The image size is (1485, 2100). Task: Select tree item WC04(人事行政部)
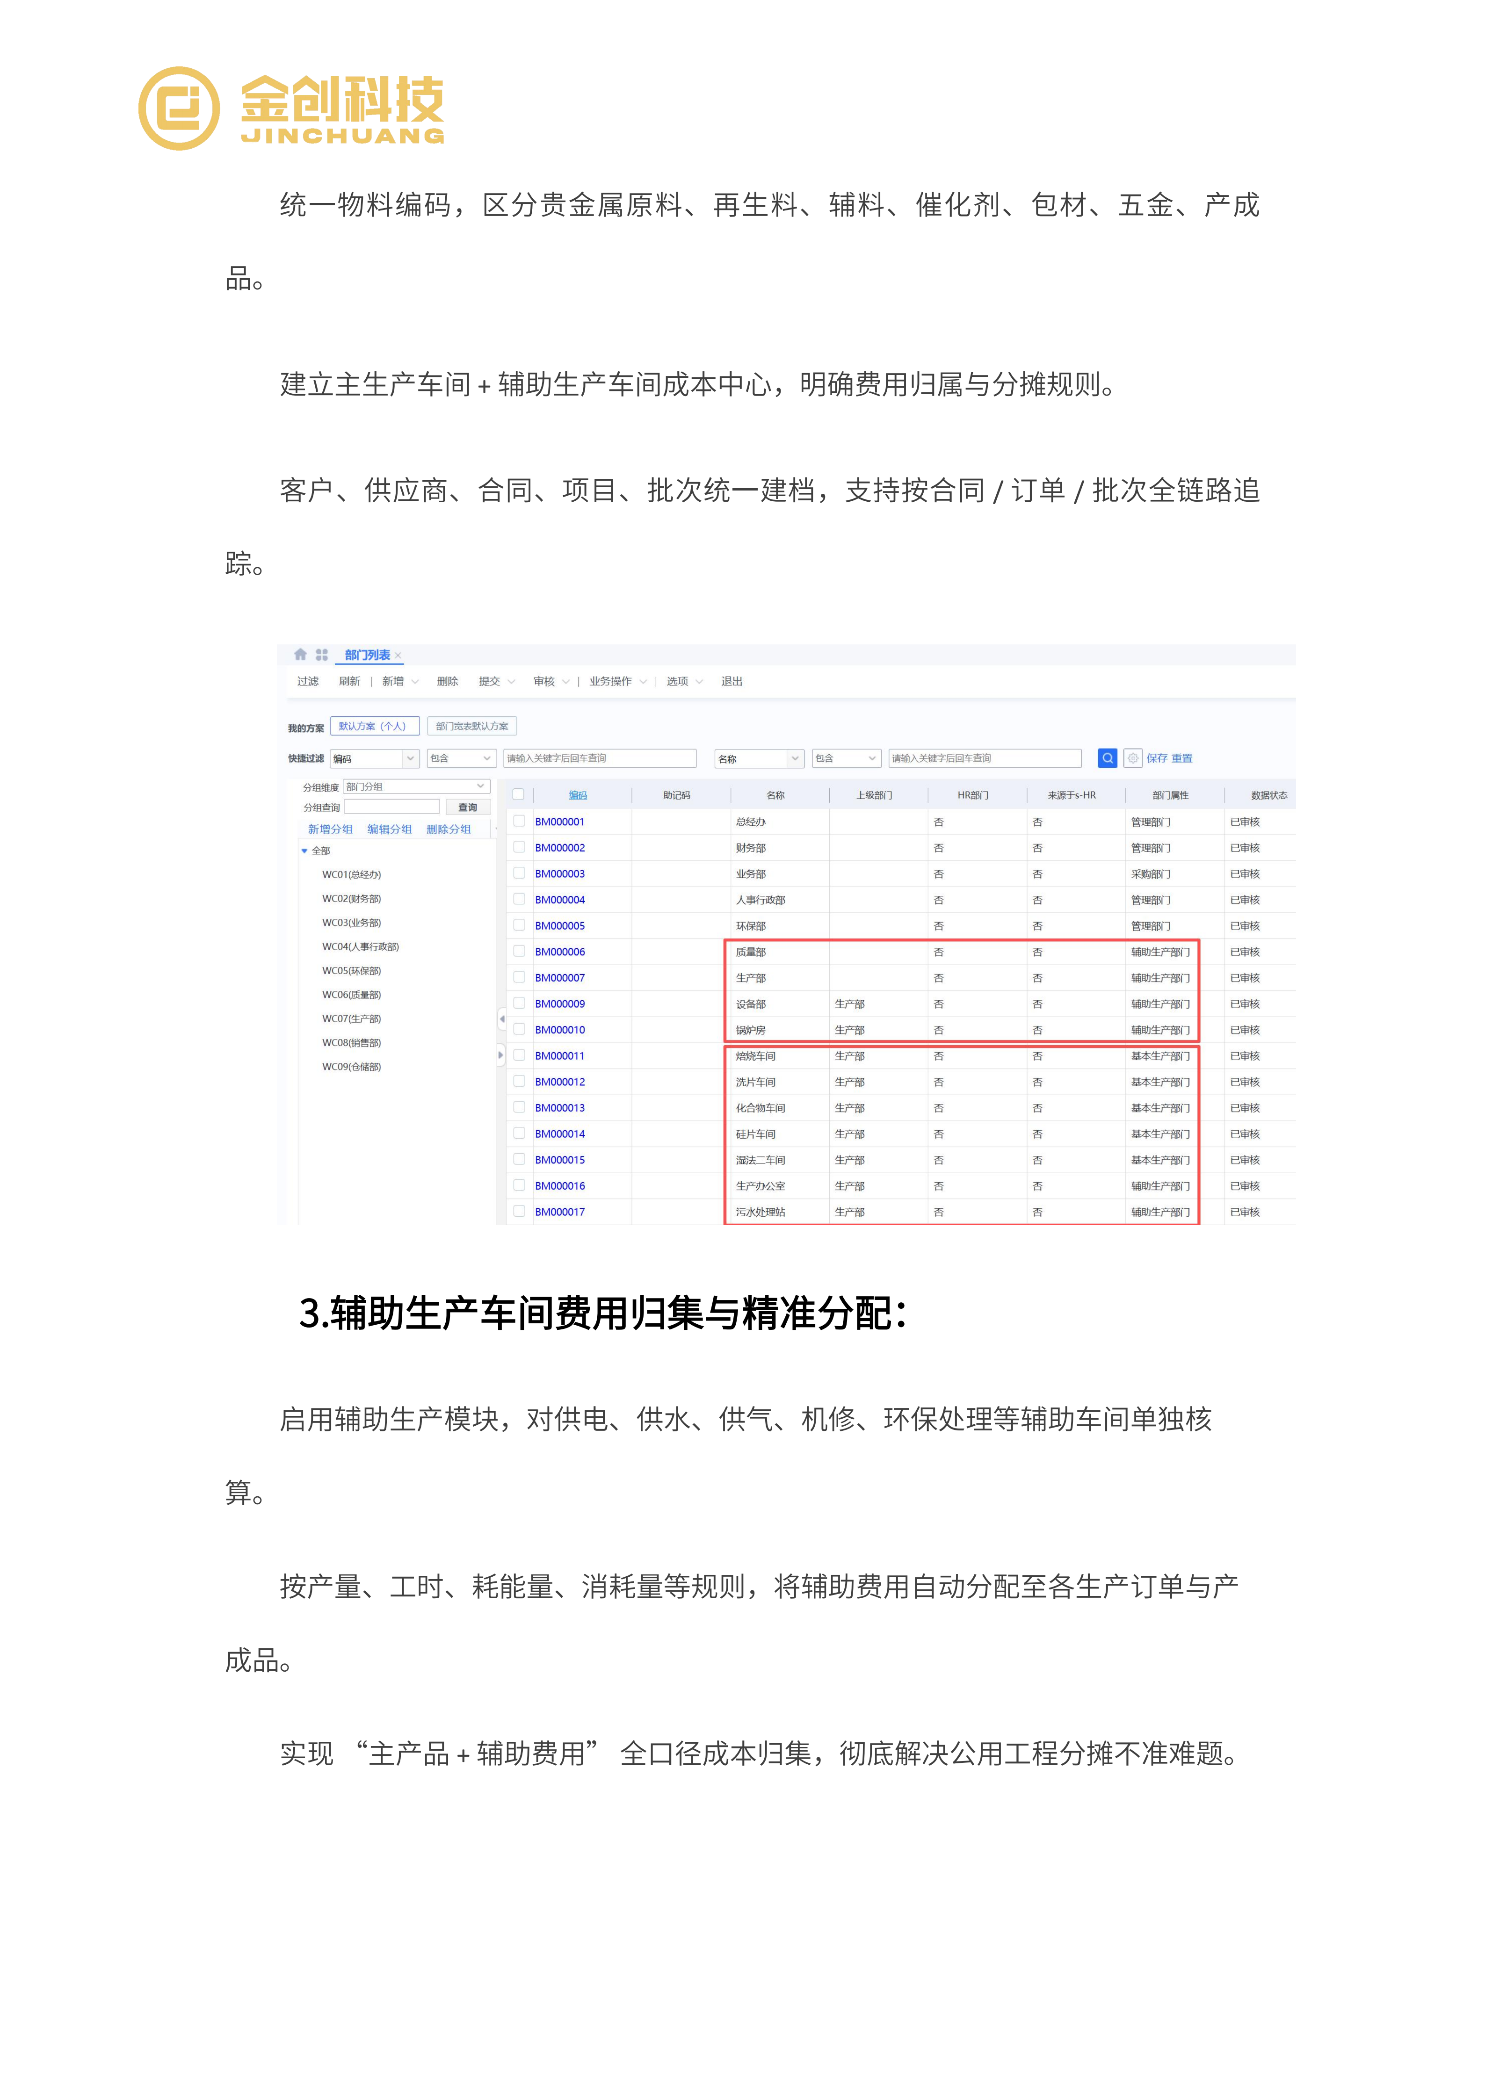click(361, 946)
